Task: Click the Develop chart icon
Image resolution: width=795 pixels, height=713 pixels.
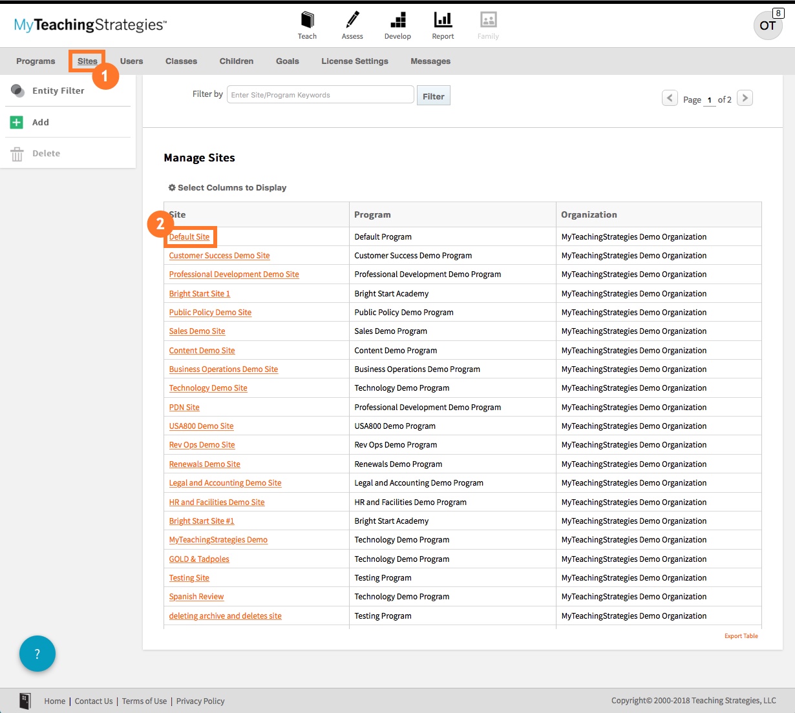Action: (397, 19)
